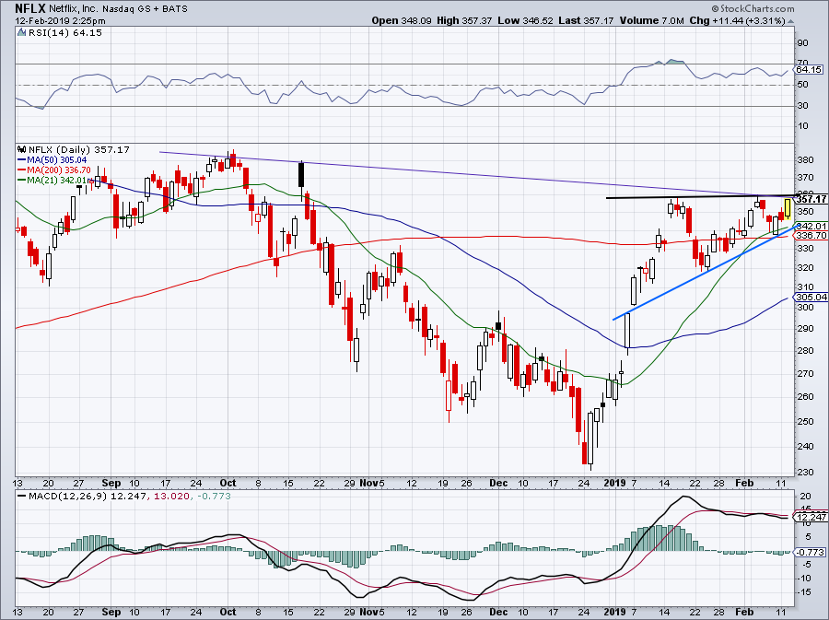Image resolution: width=829 pixels, height=620 pixels.
Task: Click the Open 348.09 value
Action: pyautogui.click(x=402, y=20)
